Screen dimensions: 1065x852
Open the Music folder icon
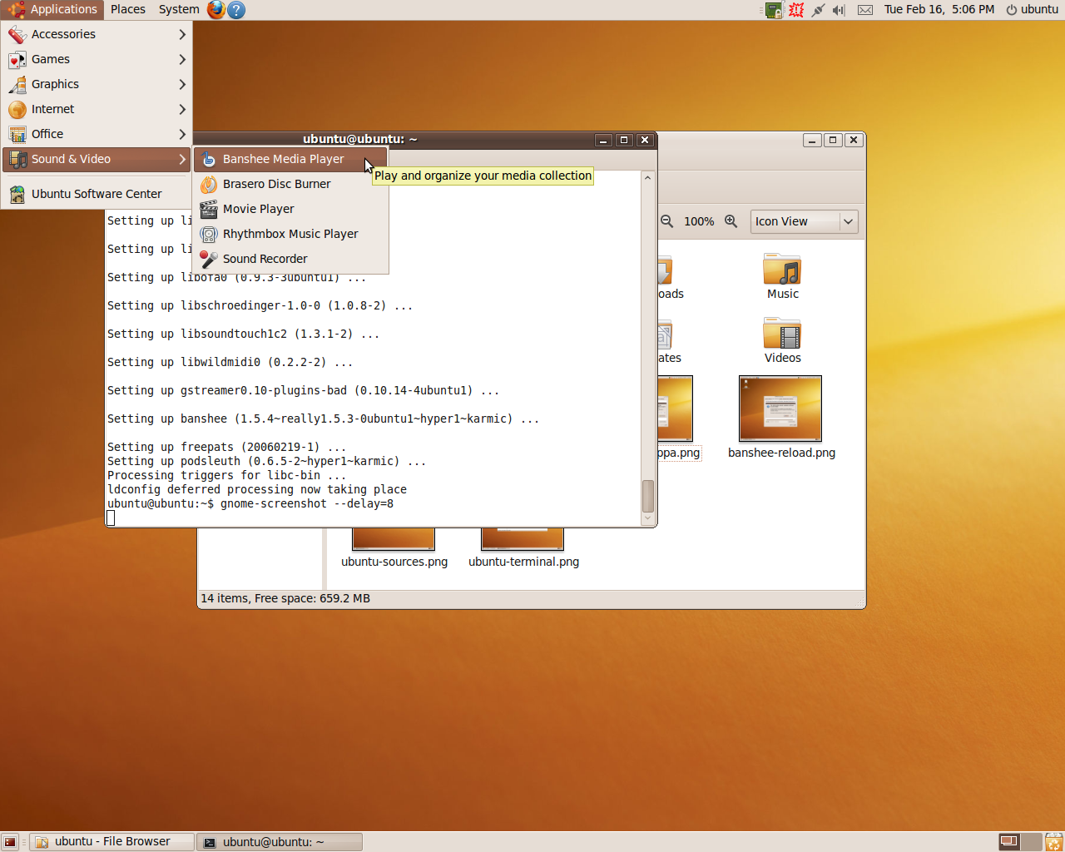[782, 272]
